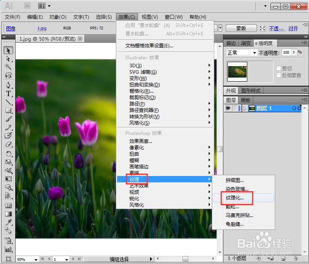The height and width of the screenshot is (264, 309).
Task: Toggle the 反相蒙版 checkbox
Action: [x=278, y=75]
